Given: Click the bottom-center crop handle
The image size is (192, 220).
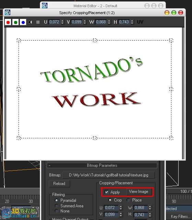Looking at the screenshot, I should [x=95, y=138].
